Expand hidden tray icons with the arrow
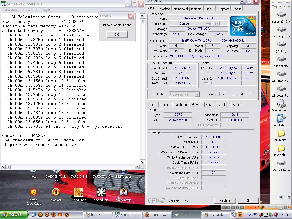The height and width of the screenshot is (219, 292). (234, 215)
